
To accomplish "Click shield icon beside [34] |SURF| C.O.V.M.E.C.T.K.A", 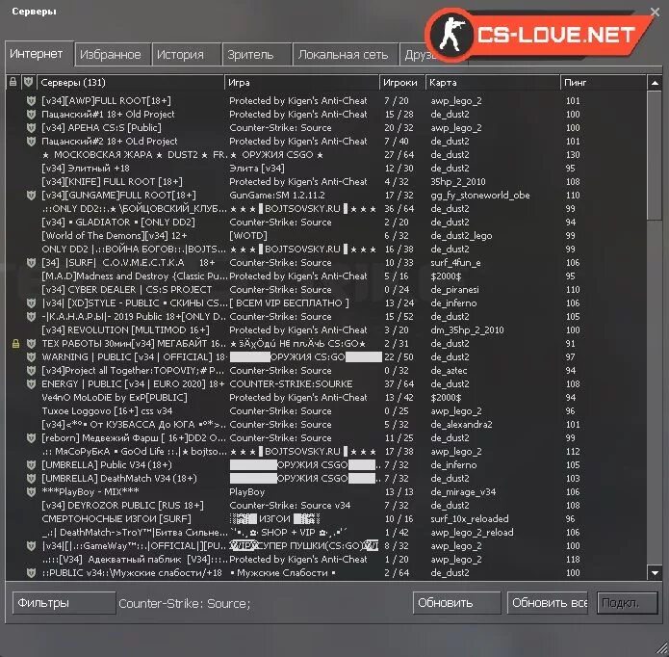I will pos(31,263).
